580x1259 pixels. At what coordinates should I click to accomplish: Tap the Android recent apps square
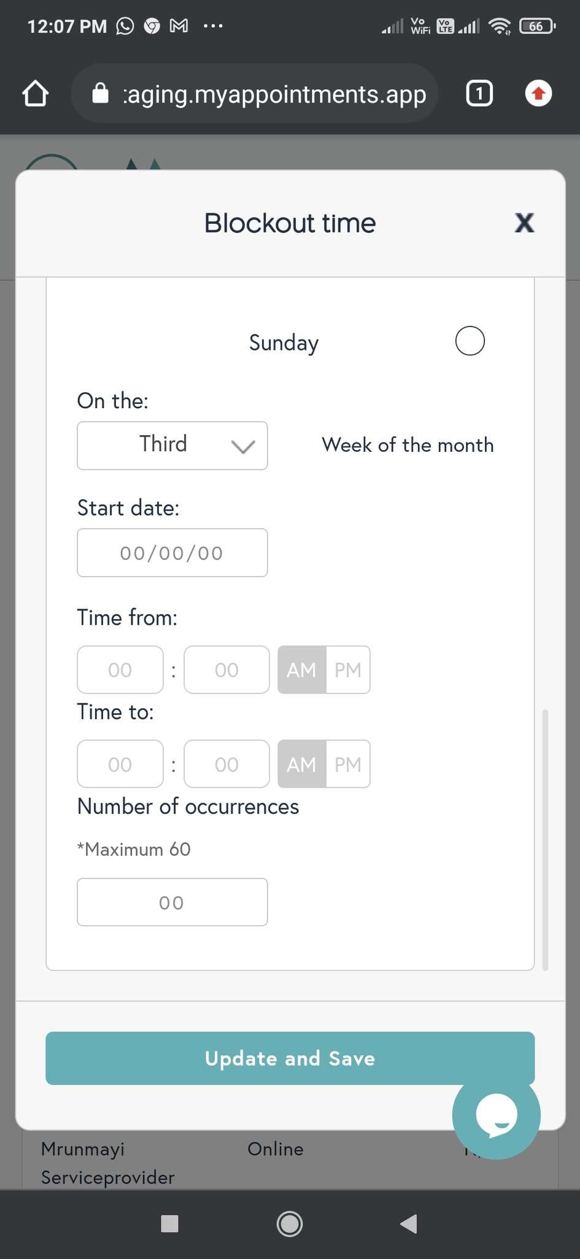169,1224
